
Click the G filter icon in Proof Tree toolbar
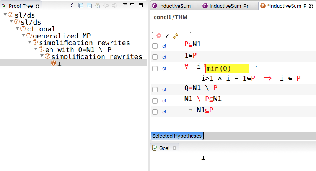click(72, 6)
